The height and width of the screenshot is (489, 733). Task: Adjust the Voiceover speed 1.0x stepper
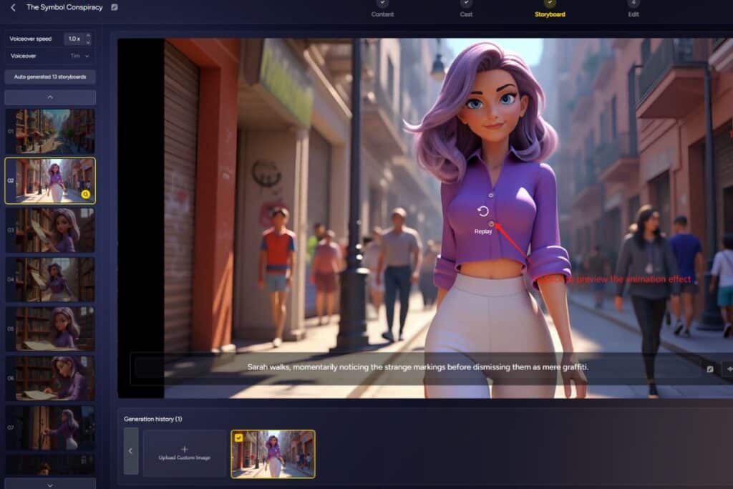pos(87,38)
